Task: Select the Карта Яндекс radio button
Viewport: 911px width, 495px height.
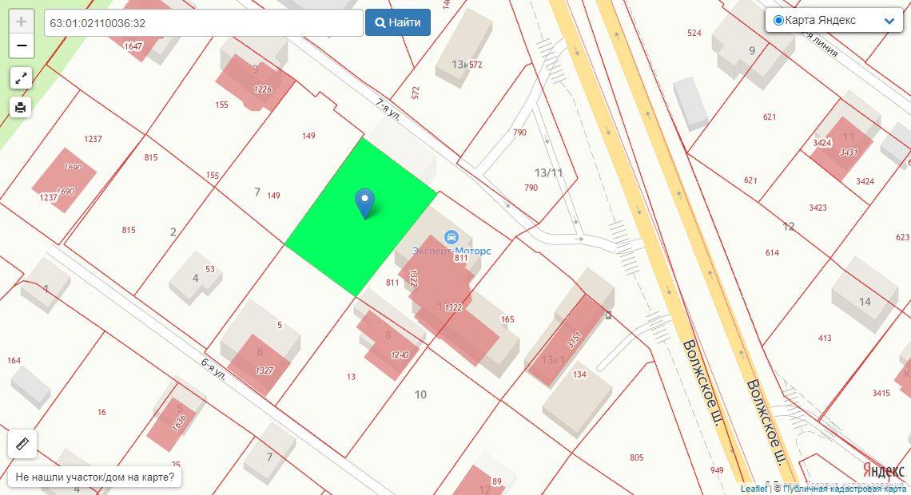Action: click(778, 20)
